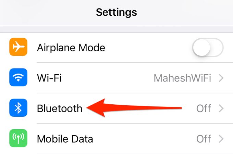Tap the Off status beside Mobile Data
The width and height of the screenshot is (233, 154).
coord(204,139)
